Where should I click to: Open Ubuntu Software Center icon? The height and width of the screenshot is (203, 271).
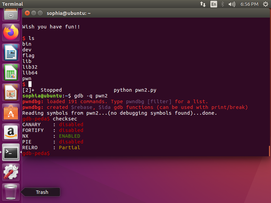point(11,112)
